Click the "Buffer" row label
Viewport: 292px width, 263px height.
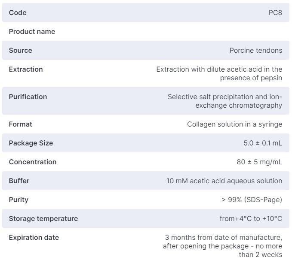click(19, 181)
